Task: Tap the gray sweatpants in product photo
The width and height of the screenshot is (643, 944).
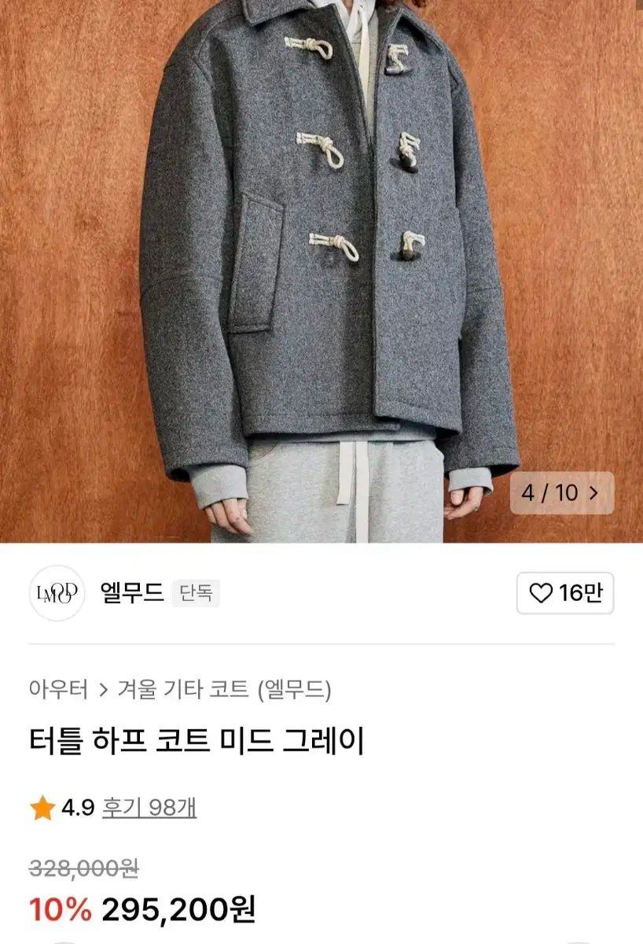Action: tap(329, 492)
